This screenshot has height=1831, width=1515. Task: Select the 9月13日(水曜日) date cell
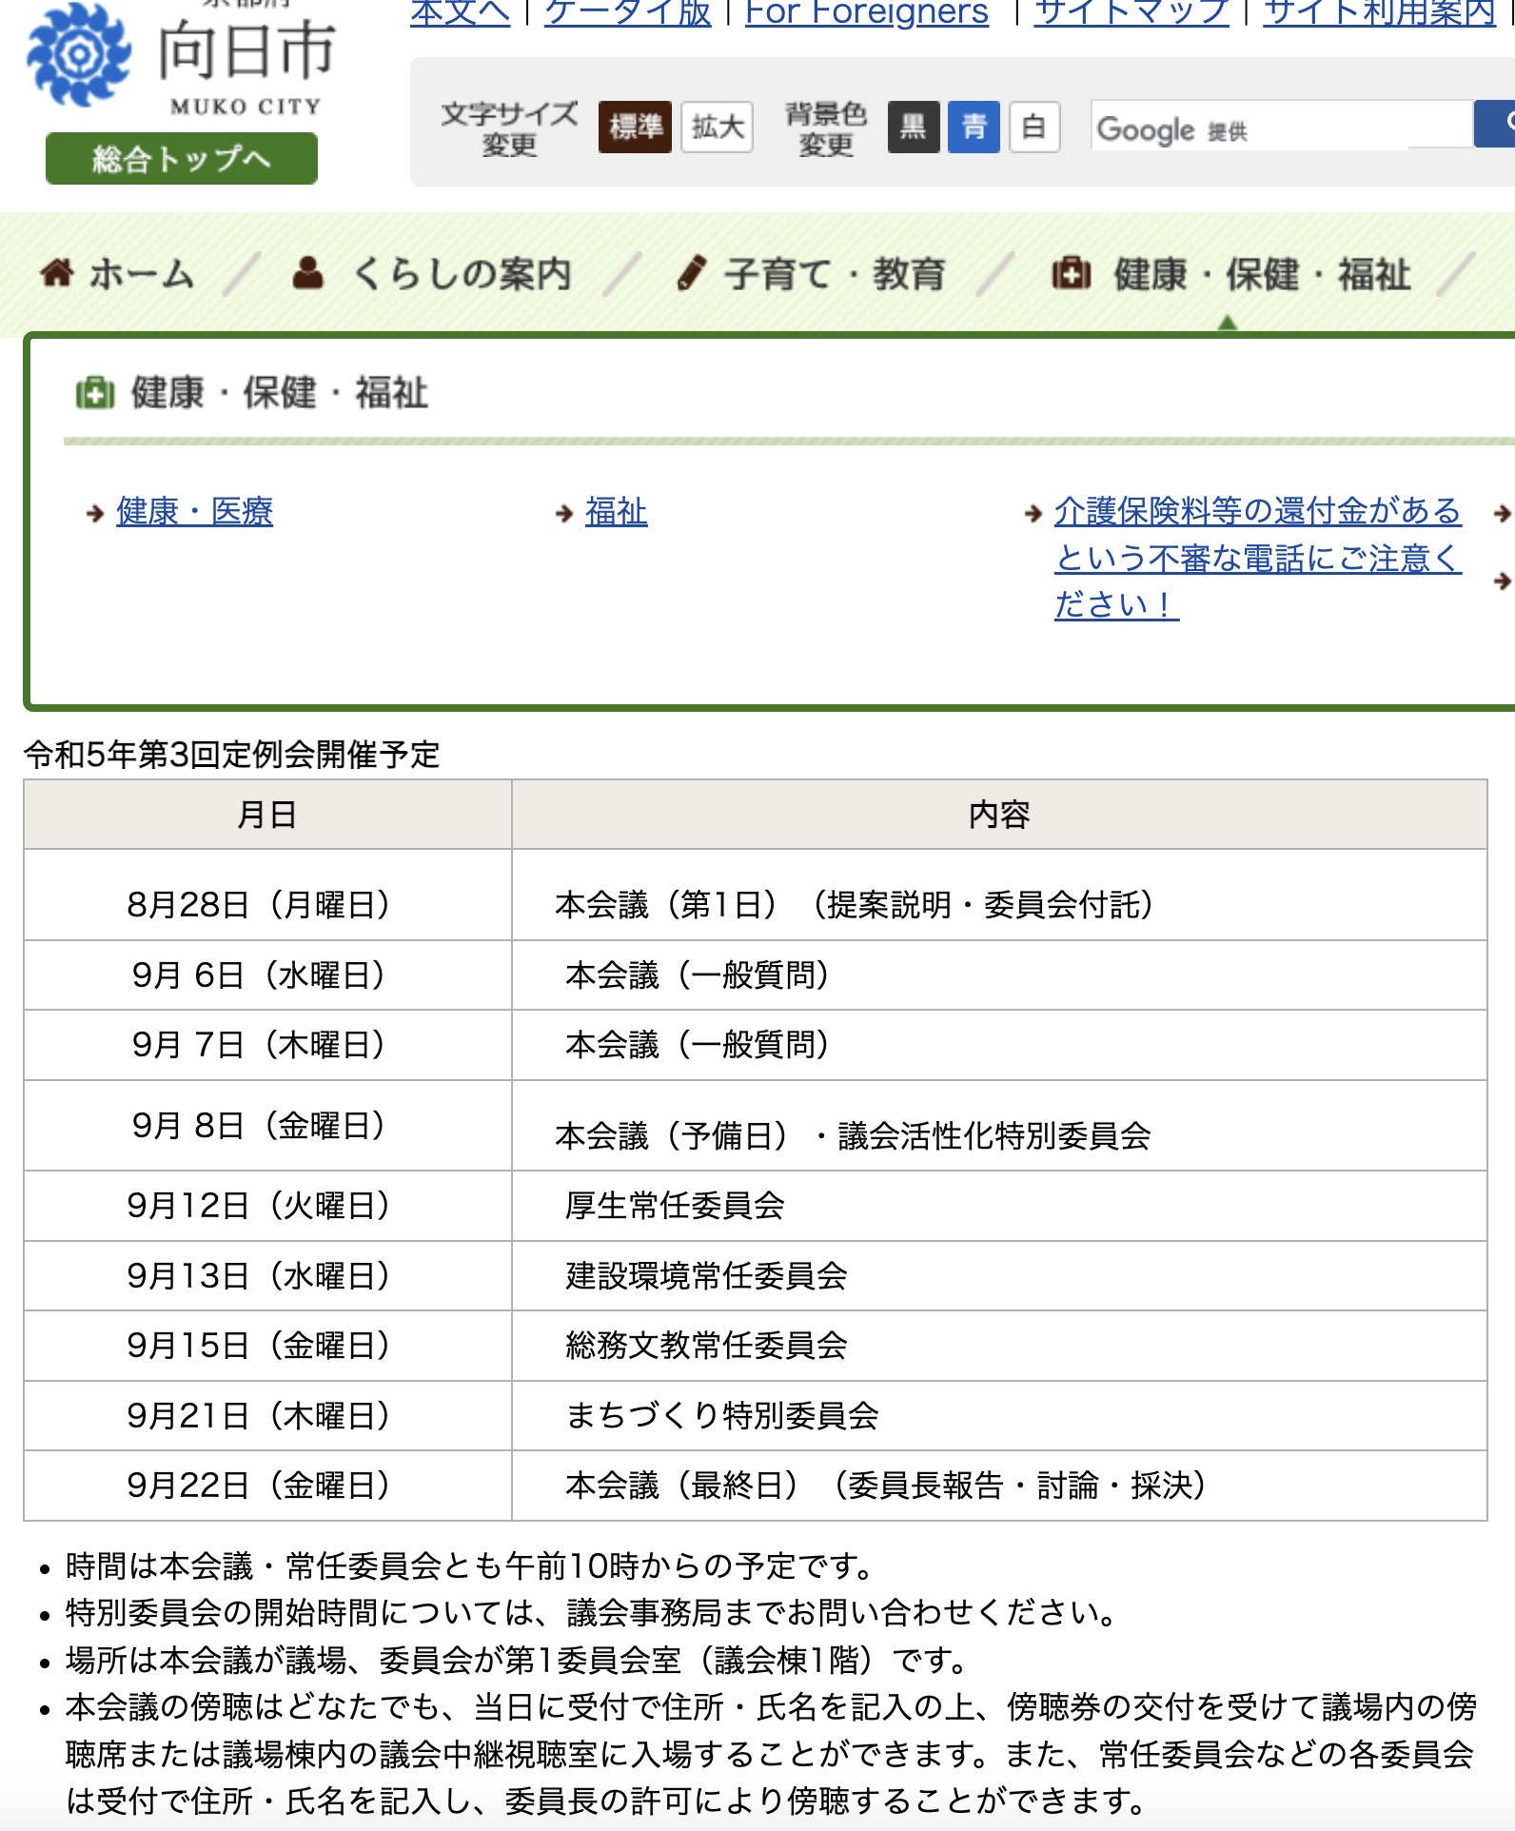[267, 1276]
